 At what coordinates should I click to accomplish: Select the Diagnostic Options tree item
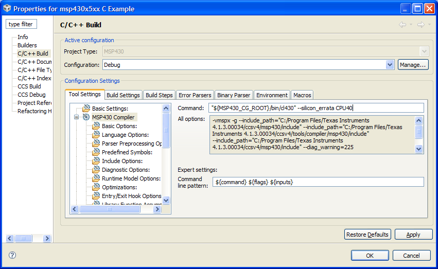126,170
